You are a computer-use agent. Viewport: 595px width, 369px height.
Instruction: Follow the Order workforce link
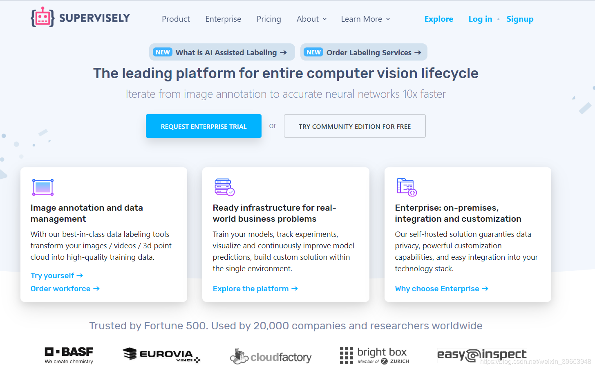click(65, 288)
